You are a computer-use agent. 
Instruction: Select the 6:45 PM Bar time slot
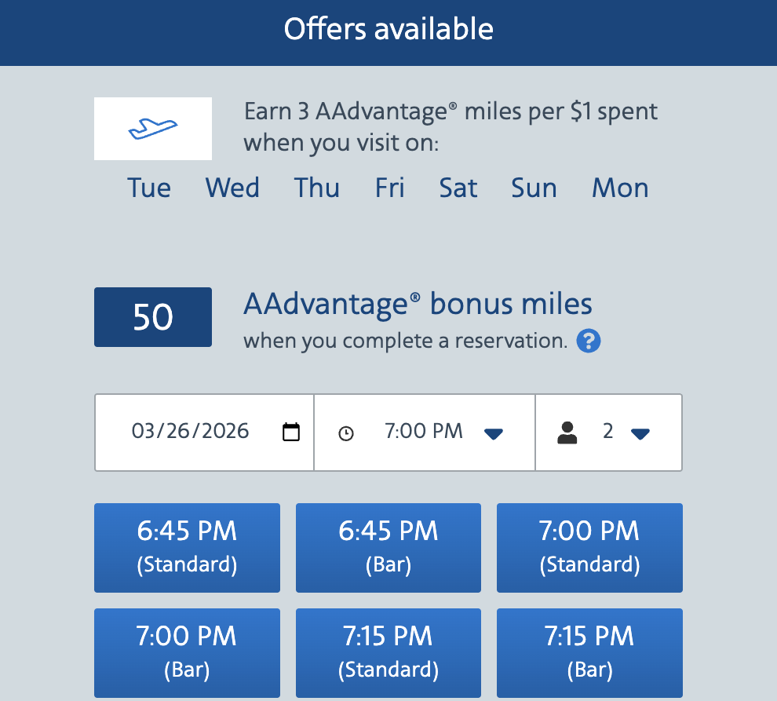tap(388, 547)
